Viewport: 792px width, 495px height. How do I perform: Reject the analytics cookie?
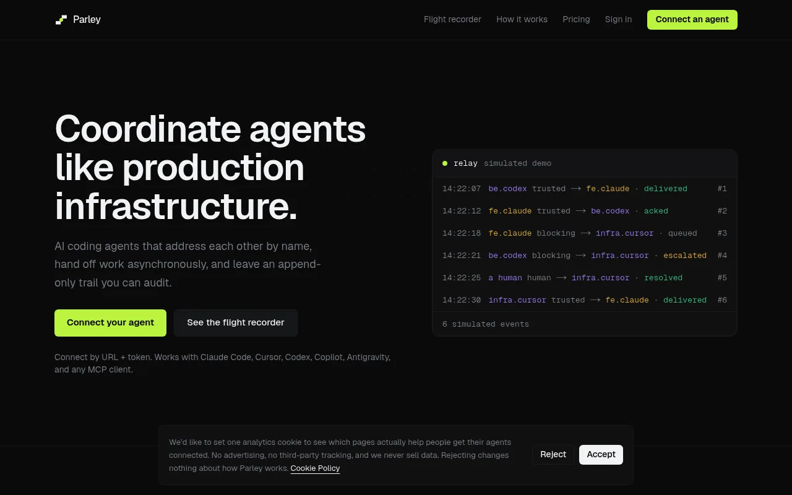click(x=553, y=455)
